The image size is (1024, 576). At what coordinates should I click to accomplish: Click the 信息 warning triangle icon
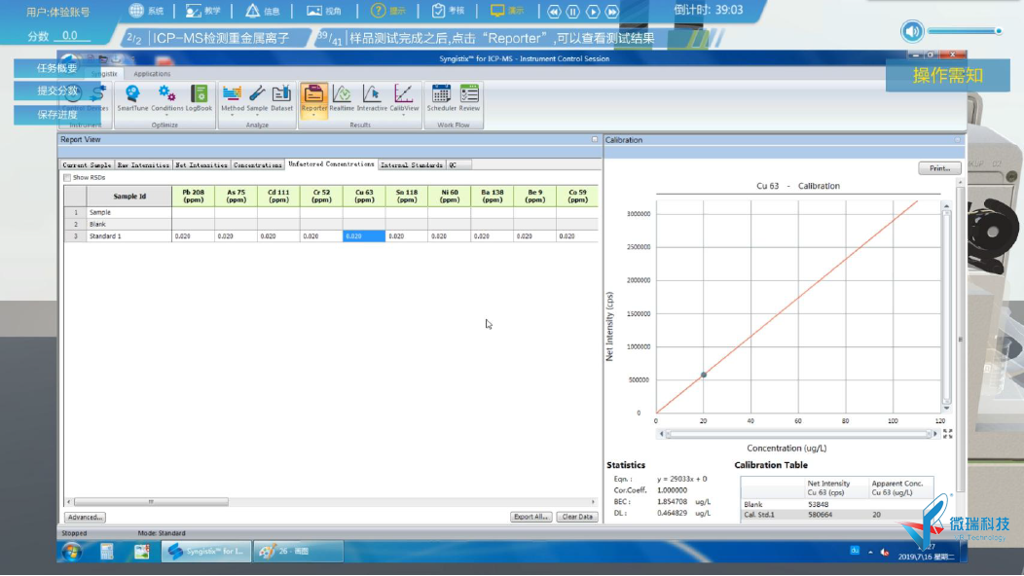pyautogui.click(x=253, y=11)
